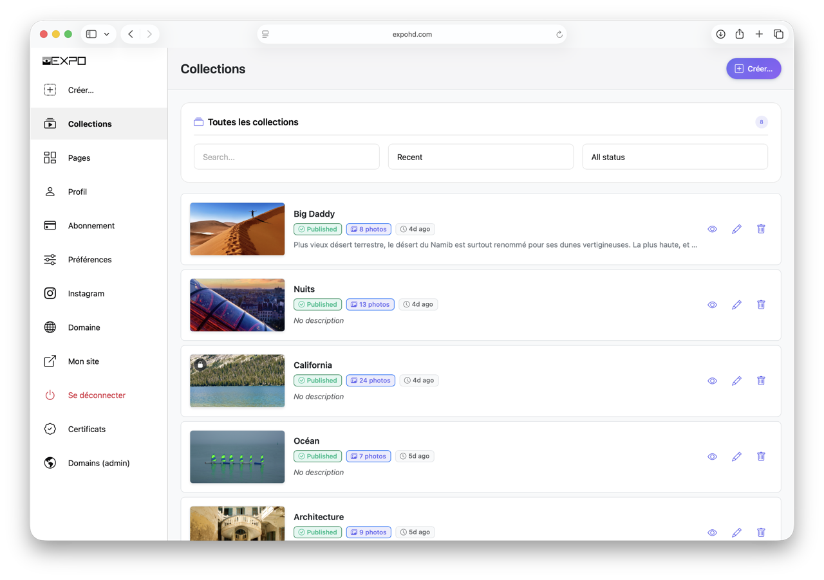Edit the California collection via pencil icon
Image resolution: width=824 pixels, height=580 pixels.
coord(736,381)
